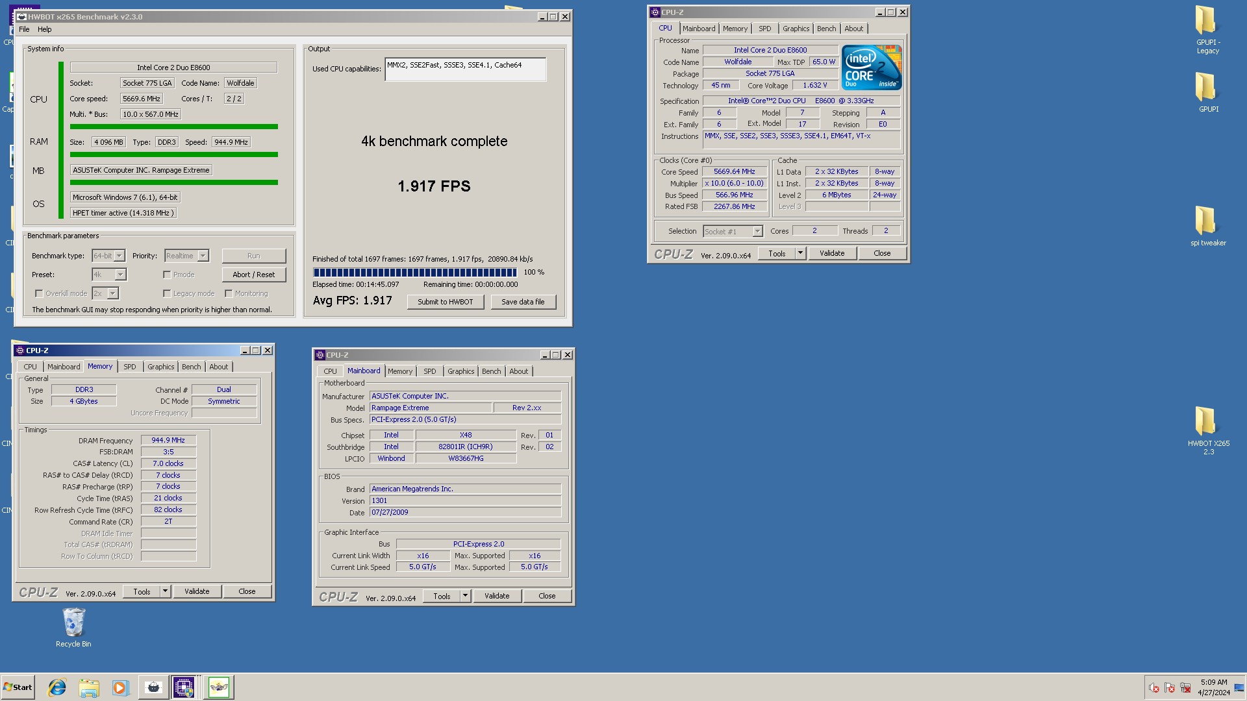Click the CAS# Latency 7.0 clocks value
Viewport: 1247px width, 701px height.
168,464
